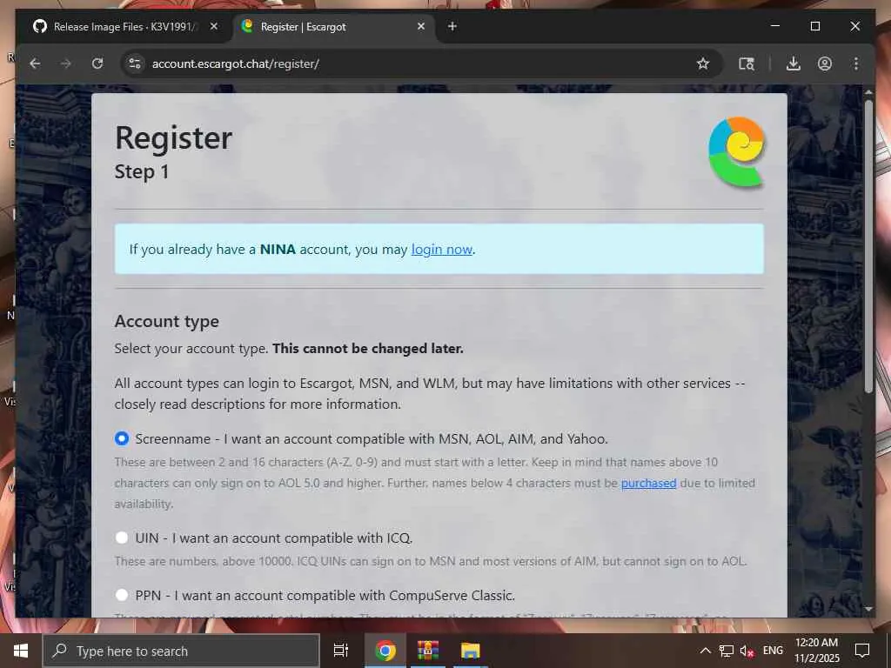Click the muted volume icon
891x668 pixels.
click(747, 651)
